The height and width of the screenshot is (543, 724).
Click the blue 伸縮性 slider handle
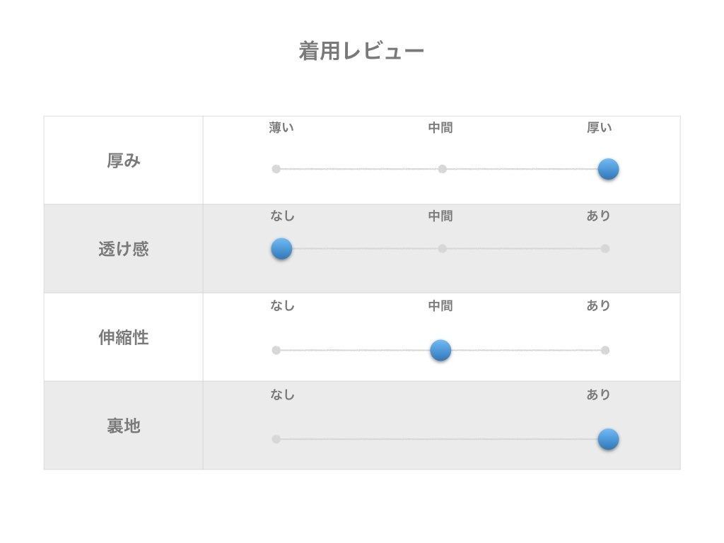click(x=440, y=350)
